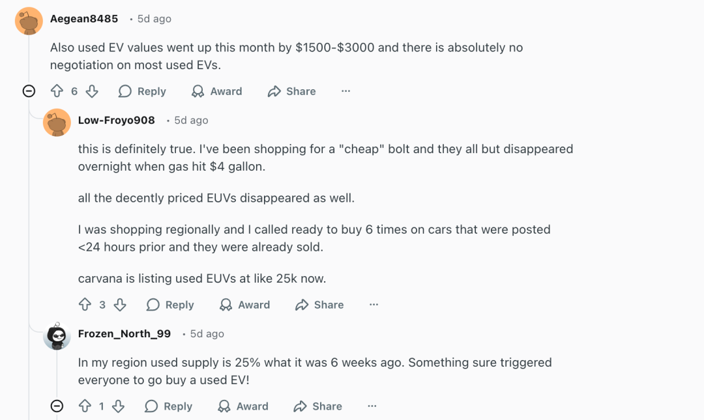Upvote Frozen_North_99's comment

pos(85,406)
